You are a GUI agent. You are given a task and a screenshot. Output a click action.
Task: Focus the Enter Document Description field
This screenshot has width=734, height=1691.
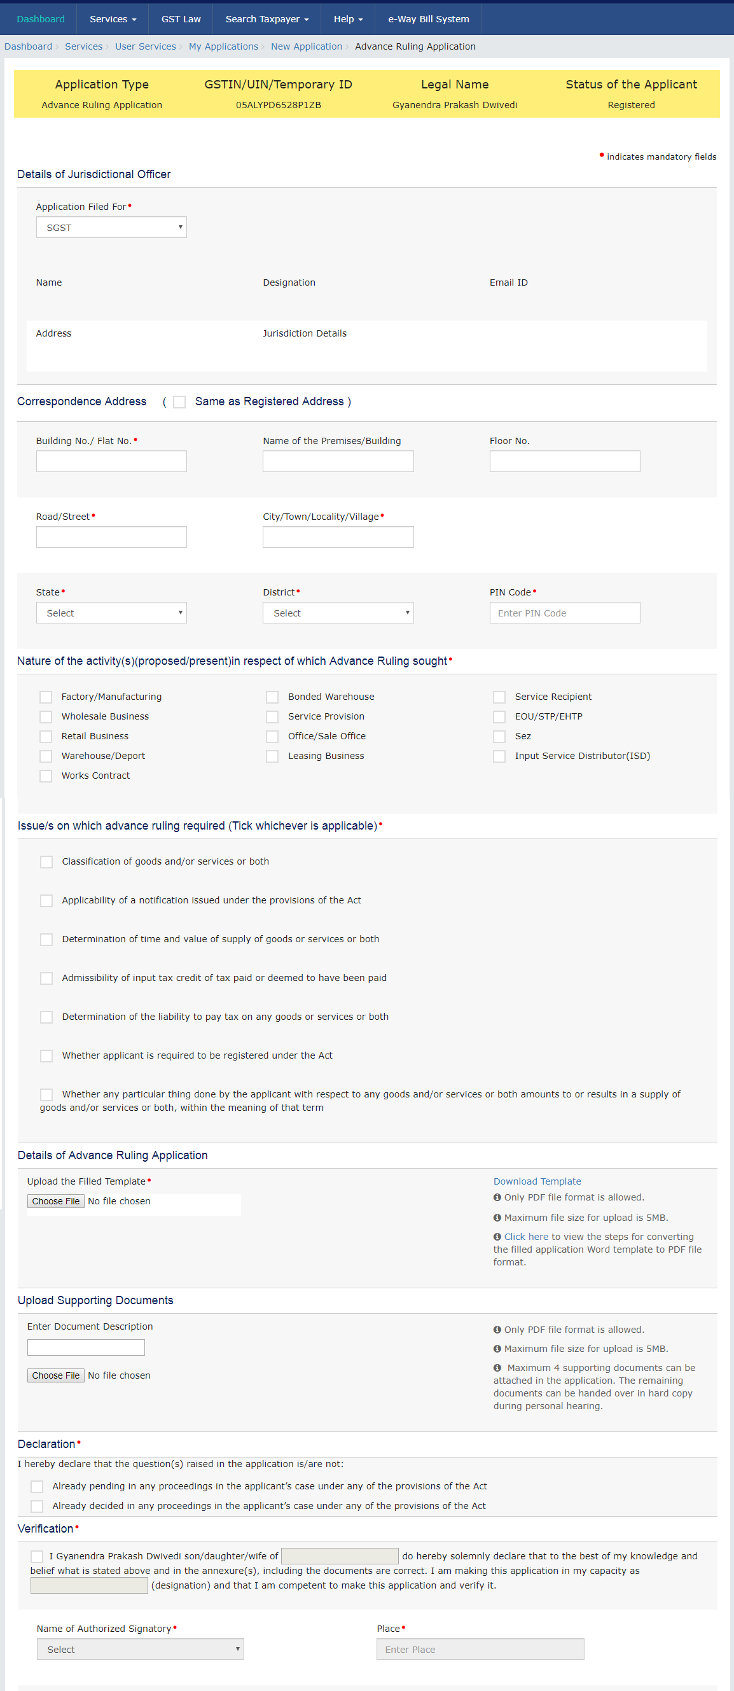[86, 1347]
